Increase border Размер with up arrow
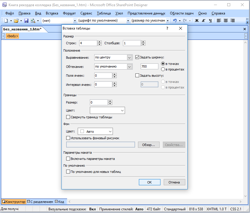The height and width of the screenshot is (213, 250). pos(110,101)
